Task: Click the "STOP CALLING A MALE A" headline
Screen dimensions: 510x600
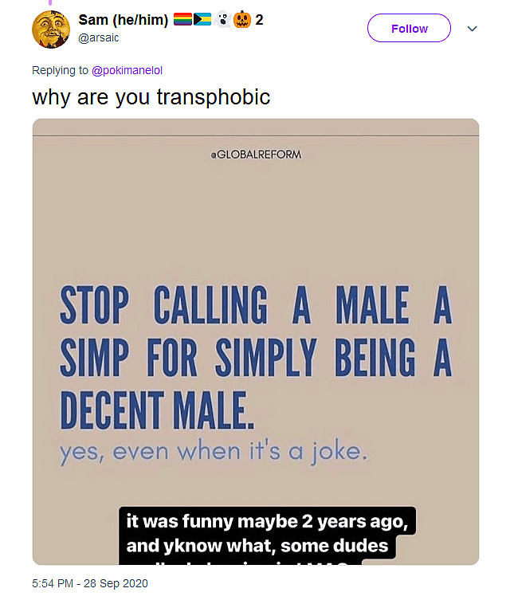Action: tap(255, 305)
